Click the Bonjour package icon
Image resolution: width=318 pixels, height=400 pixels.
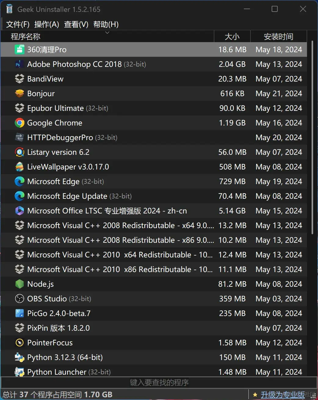pos(20,93)
